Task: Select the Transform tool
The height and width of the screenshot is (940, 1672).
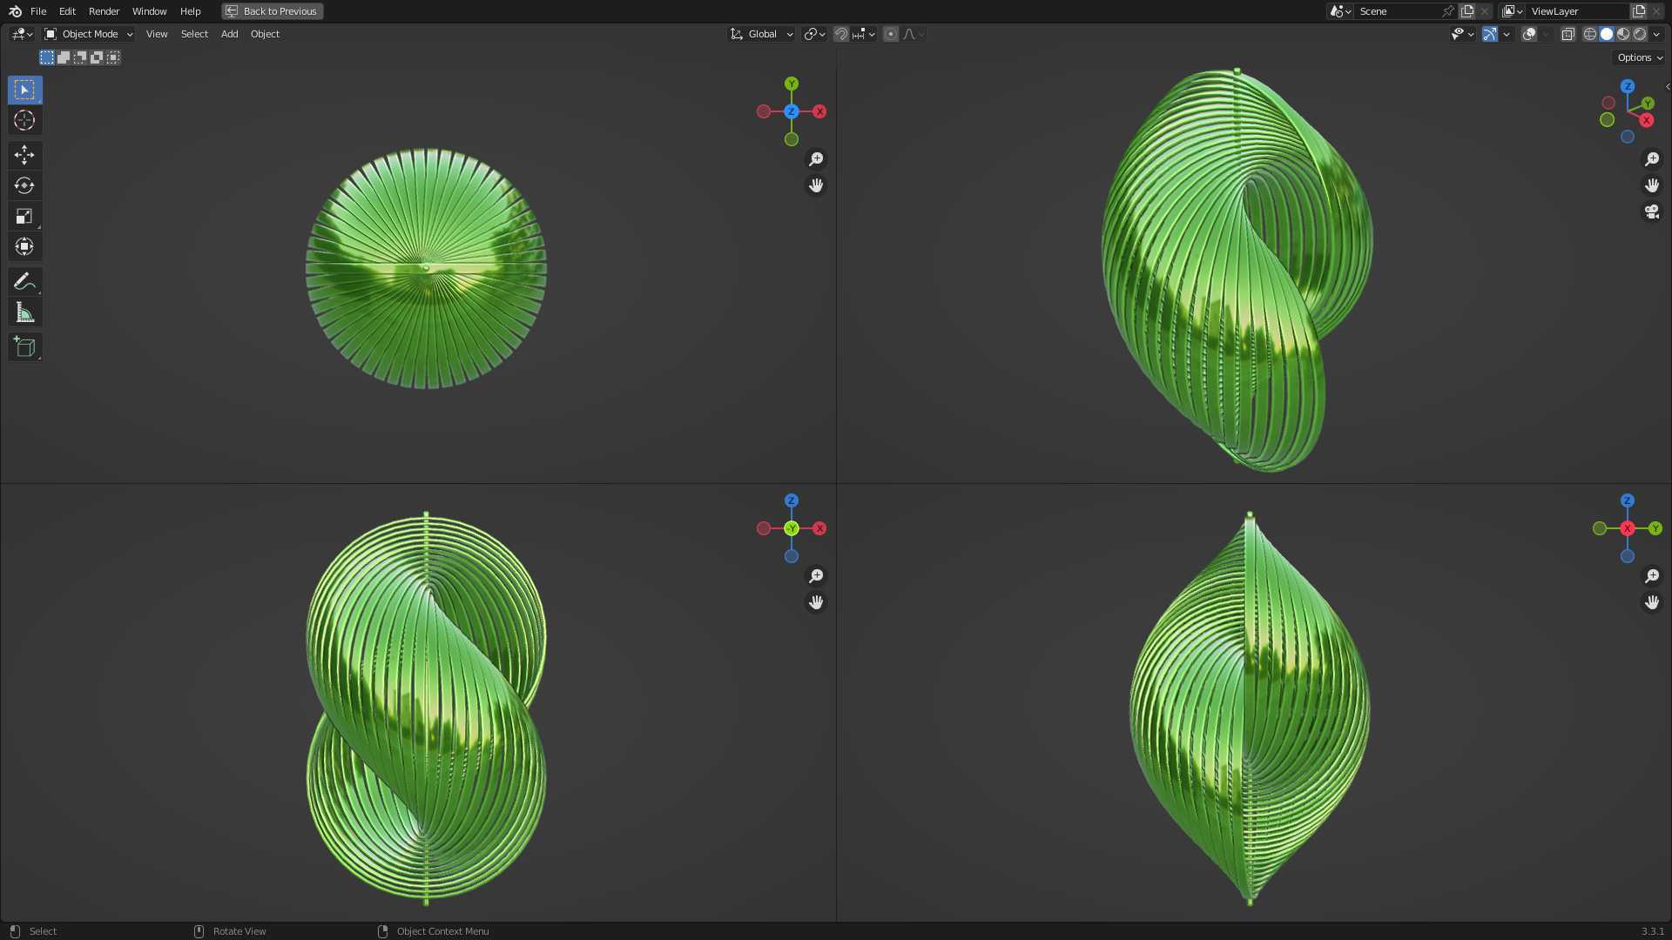Action: click(x=24, y=246)
